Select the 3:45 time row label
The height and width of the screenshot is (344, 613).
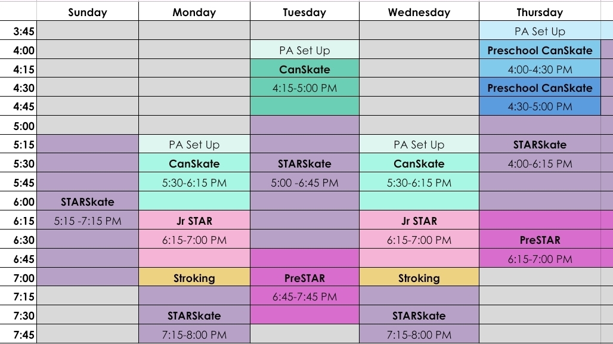tap(24, 31)
